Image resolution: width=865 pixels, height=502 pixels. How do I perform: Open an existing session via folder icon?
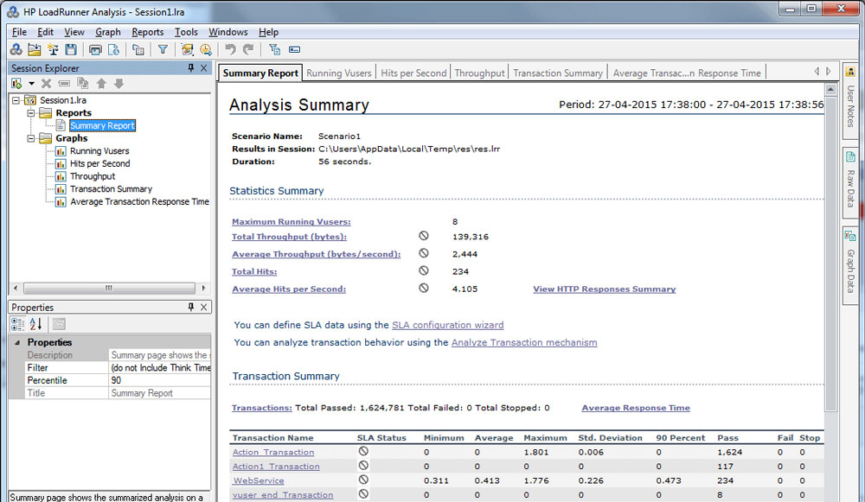click(35, 49)
